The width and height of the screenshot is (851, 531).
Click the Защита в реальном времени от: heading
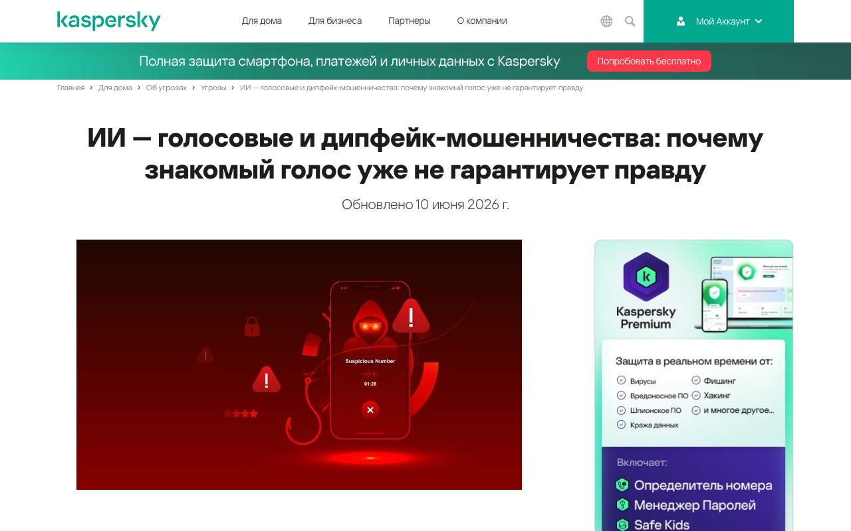694,362
